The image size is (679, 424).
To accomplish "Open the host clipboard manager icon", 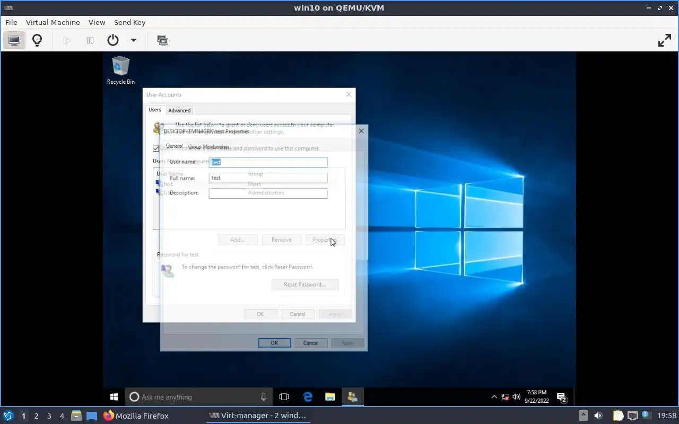I will pos(618,416).
